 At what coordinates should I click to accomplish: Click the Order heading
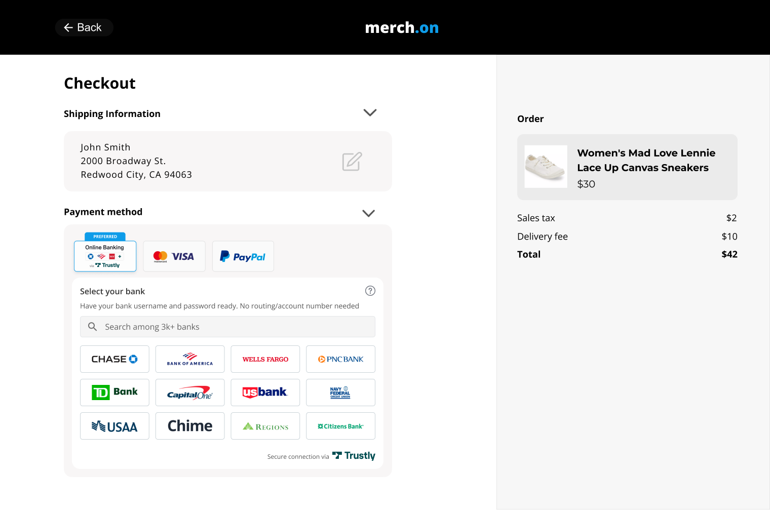point(530,119)
